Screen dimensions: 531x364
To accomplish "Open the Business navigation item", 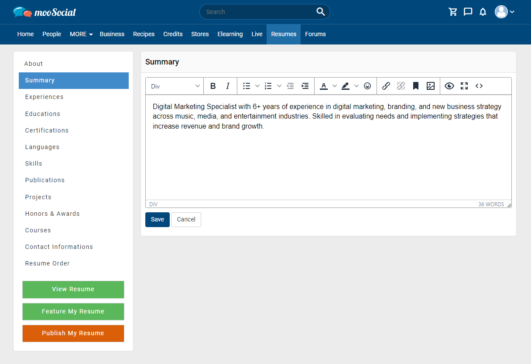I will tap(112, 34).
